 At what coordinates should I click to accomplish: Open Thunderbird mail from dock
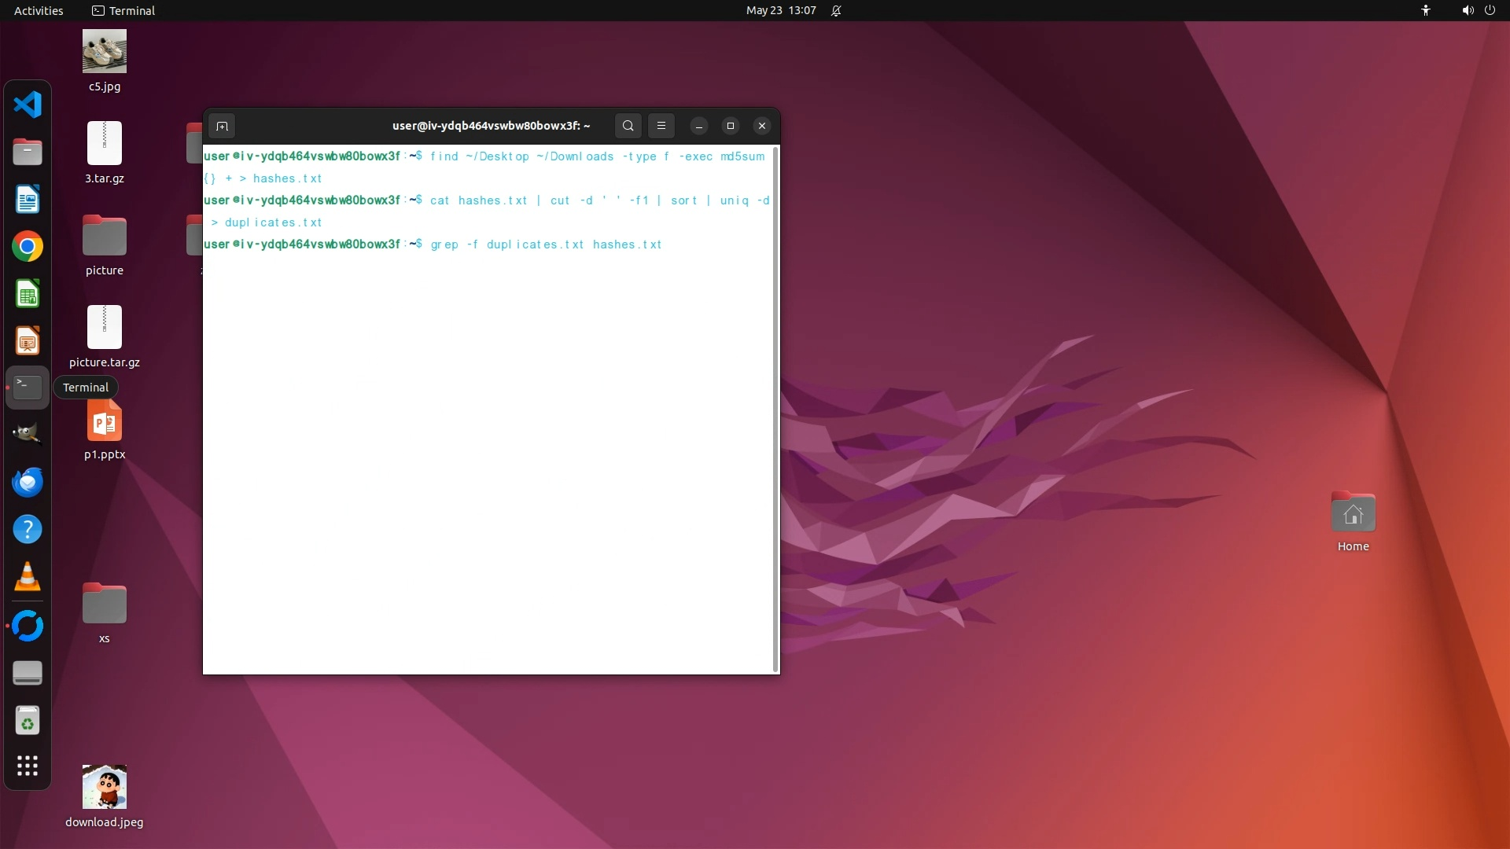click(x=28, y=482)
